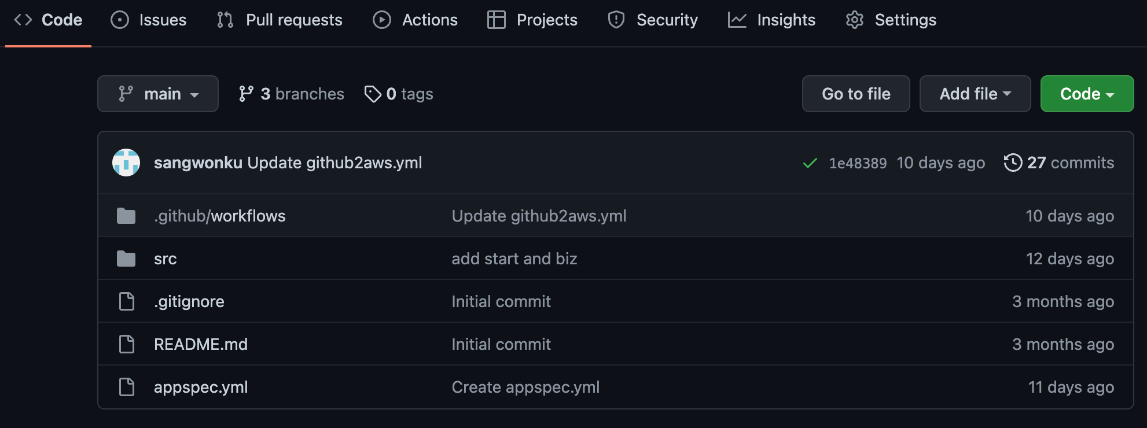Open the .github/workflows folder row
The height and width of the screenshot is (428, 1147).
tap(219, 215)
